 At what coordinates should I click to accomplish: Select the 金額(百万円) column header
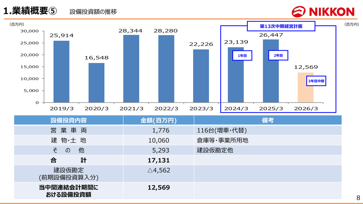[x=159, y=120]
